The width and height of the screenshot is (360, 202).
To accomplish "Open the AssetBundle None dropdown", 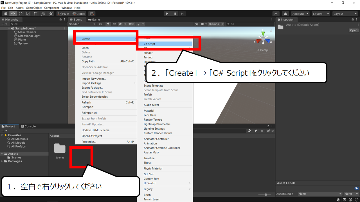I will pos(320,194).
